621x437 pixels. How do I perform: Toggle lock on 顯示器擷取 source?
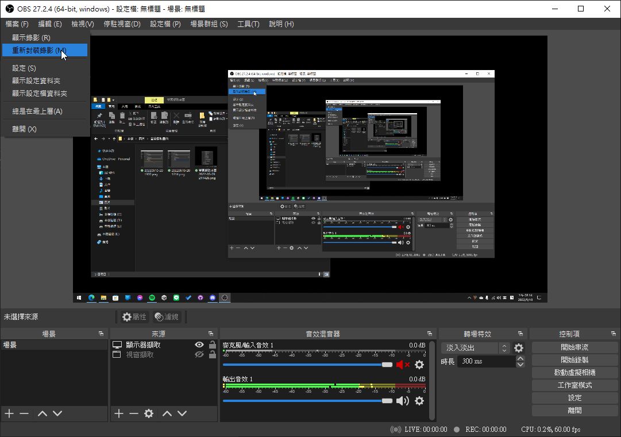pyautogui.click(x=213, y=345)
